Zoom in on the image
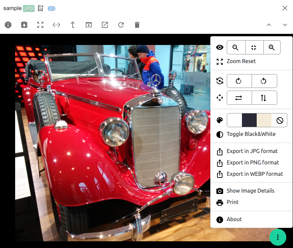This screenshot has width=293, height=248. click(272, 47)
